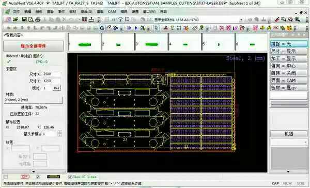The width and height of the screenshot is (310, 188).
Task: Click the pink bow-tie shaped icon
Action: click(x=255, y=28)
